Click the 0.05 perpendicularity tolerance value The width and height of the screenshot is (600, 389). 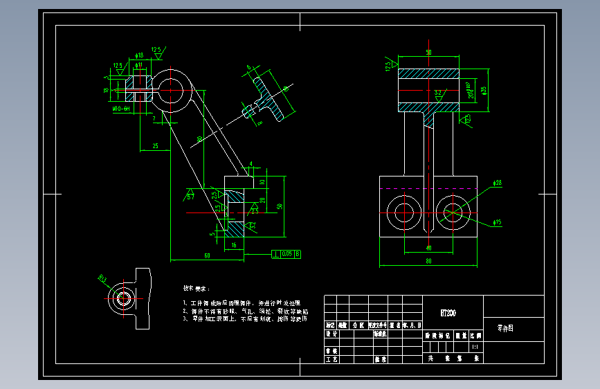[287, 254]
